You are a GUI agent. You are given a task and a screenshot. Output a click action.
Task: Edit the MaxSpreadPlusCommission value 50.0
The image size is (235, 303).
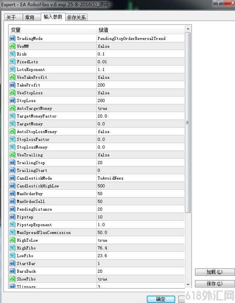102,232
